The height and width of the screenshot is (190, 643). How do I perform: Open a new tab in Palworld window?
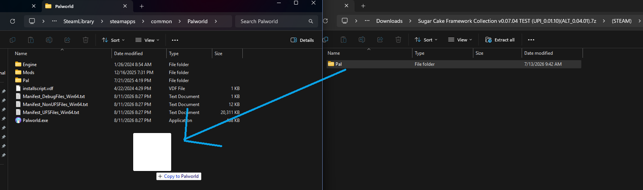tap(142, 6)
